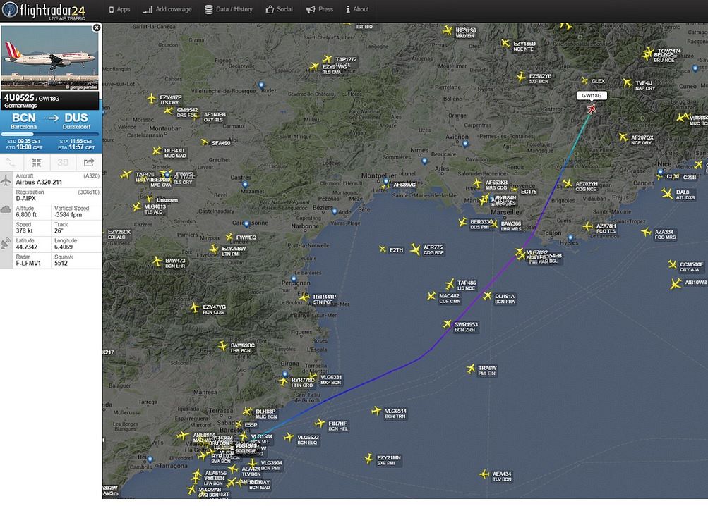This screenshot has width=708, height=506.
Task: Select the DLH91A aircraft icon
Action: [487, 296]
